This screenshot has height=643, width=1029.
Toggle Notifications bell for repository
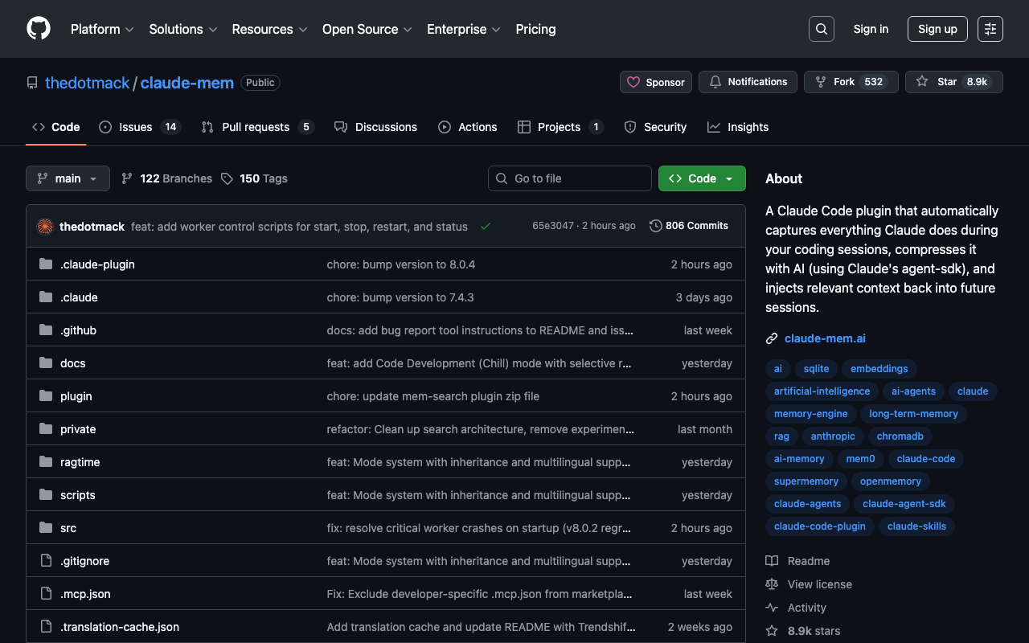point(748,82)
